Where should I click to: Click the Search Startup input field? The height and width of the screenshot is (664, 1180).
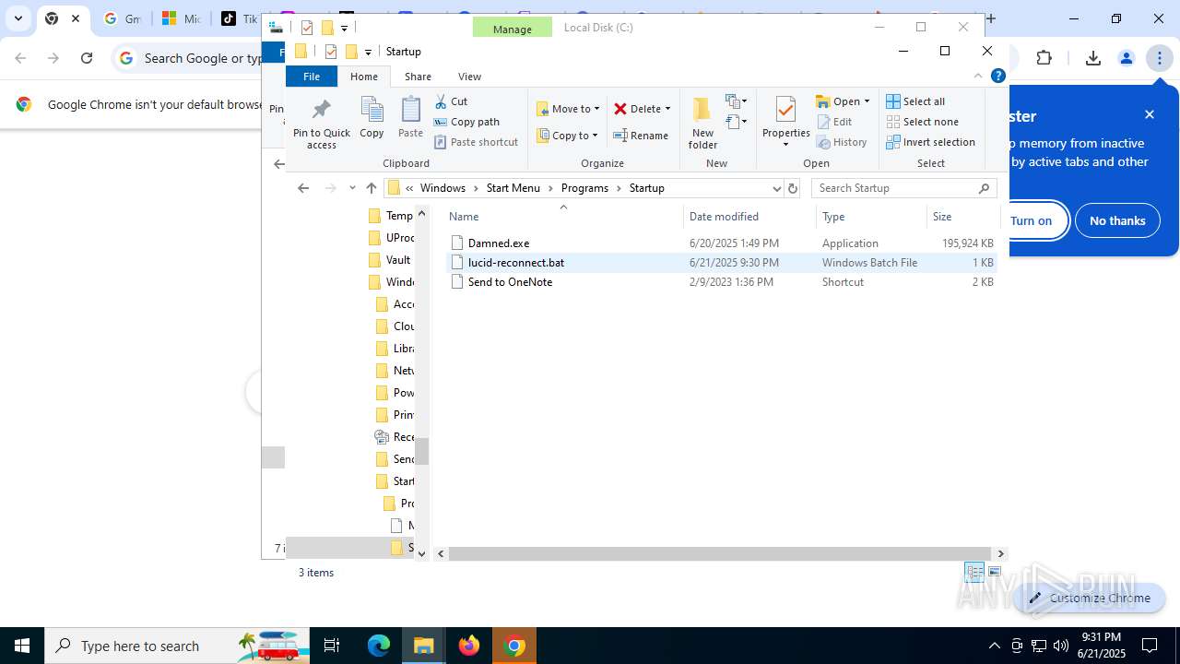coord(894,188)
